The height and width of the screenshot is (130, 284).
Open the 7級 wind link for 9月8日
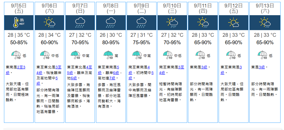point(112,78)
